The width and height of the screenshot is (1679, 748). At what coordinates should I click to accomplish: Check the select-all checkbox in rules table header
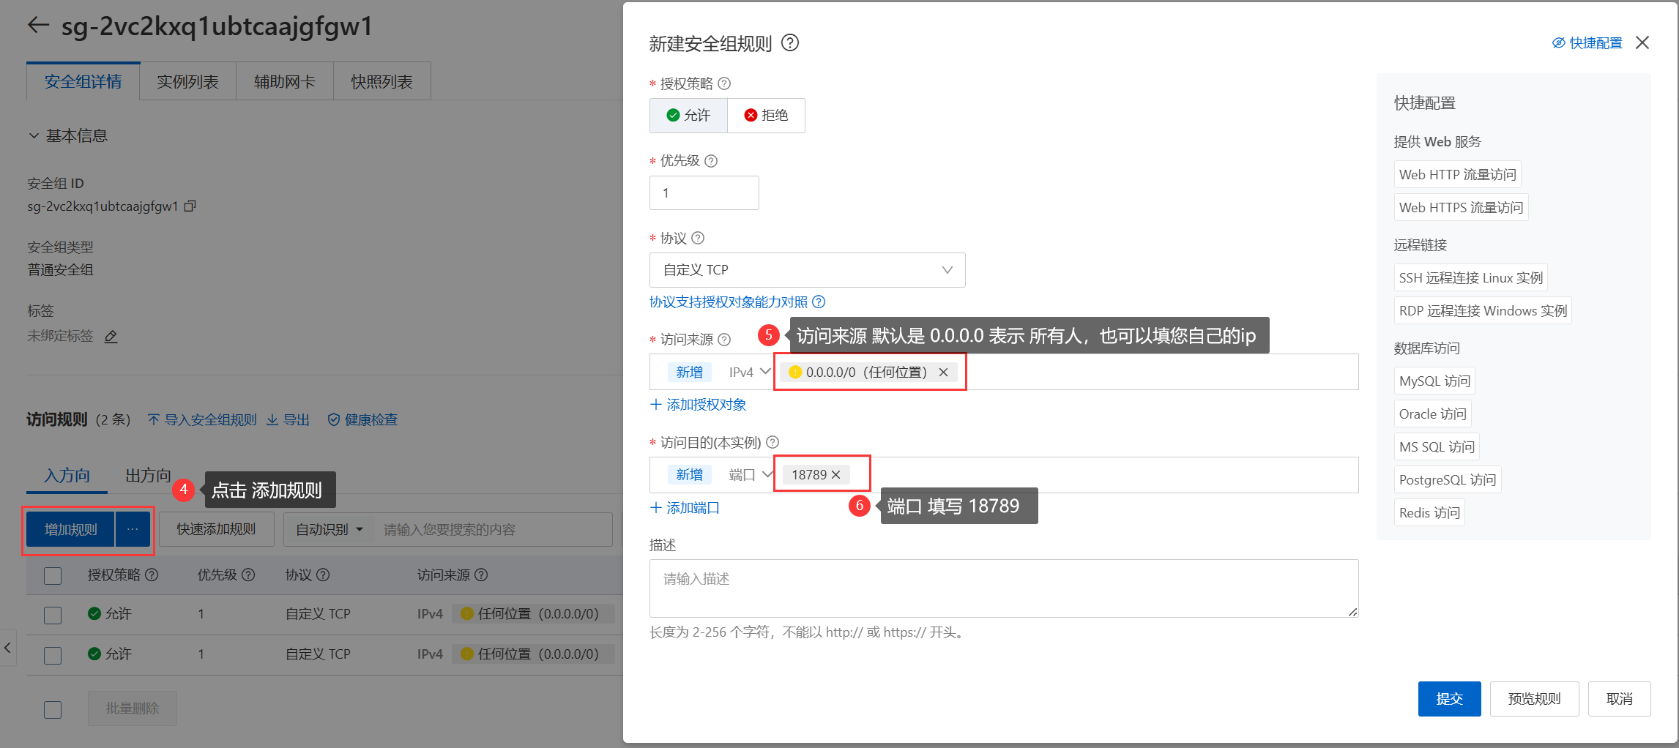[53, 576]
